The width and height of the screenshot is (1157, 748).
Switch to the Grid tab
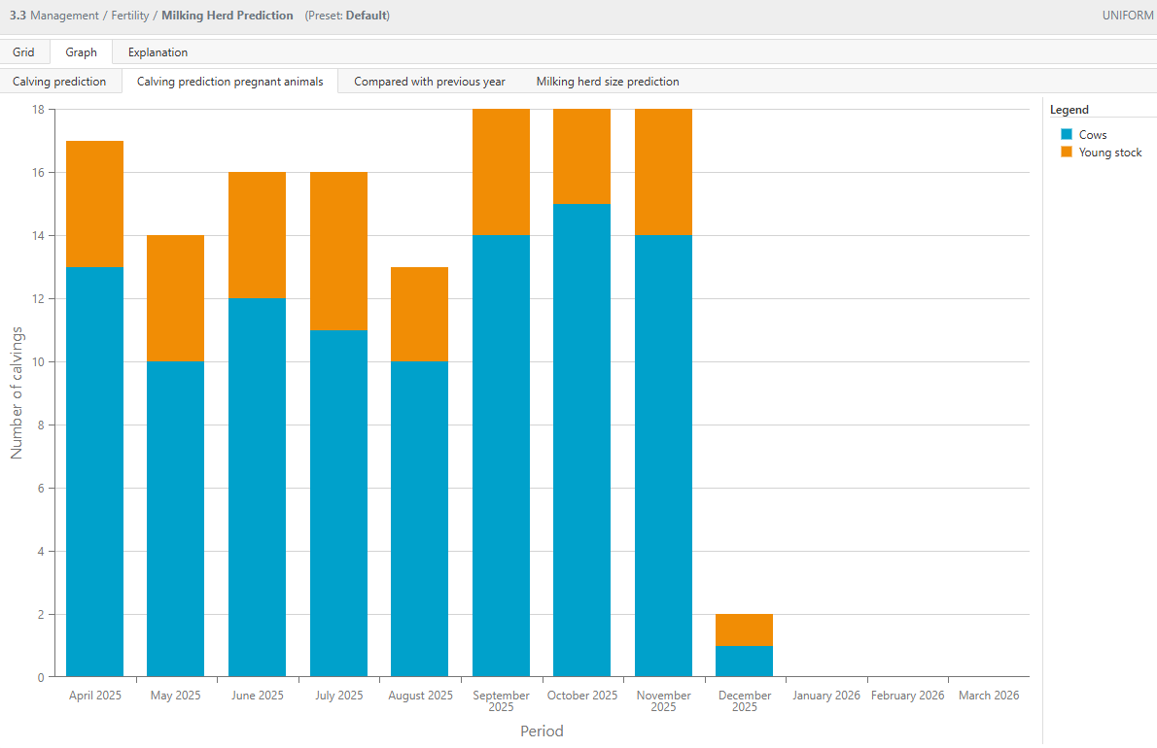(x=23, y=52)
